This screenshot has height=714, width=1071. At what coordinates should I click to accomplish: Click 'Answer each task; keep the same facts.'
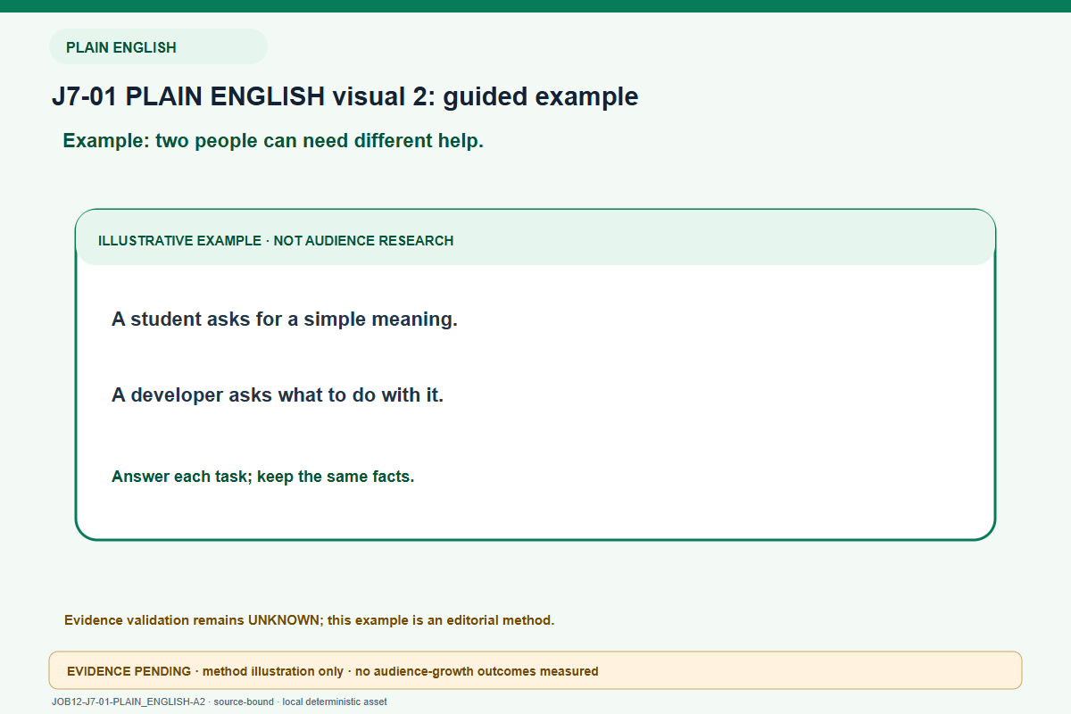(x=263, y=477)
